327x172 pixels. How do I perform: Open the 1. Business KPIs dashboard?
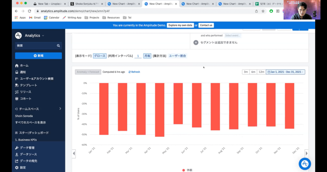tap(26, 140)
